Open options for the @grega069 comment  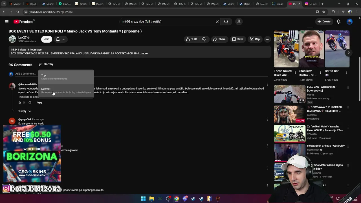point(267,119)
